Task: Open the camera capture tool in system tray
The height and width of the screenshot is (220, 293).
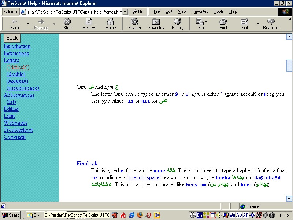Action: pyautogui.click(x=271, y=215)
